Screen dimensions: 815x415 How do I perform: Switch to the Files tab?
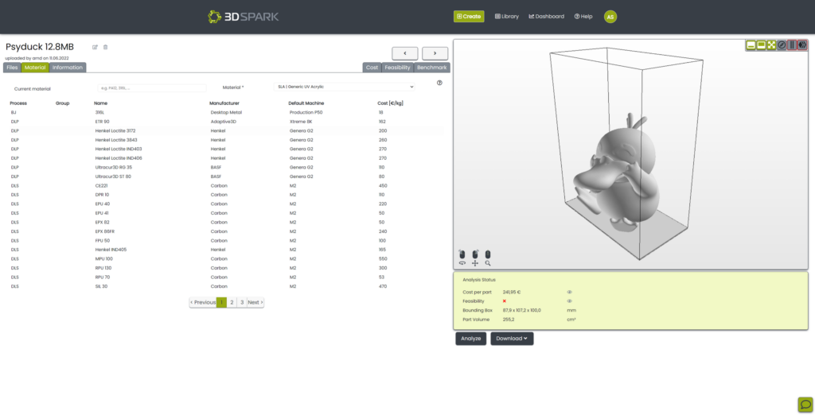tap(12, 68)
